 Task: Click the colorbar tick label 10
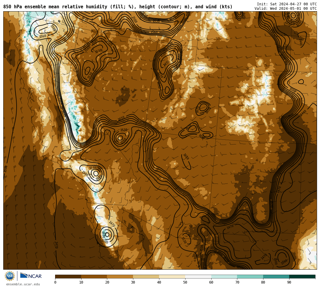point(81,282)
